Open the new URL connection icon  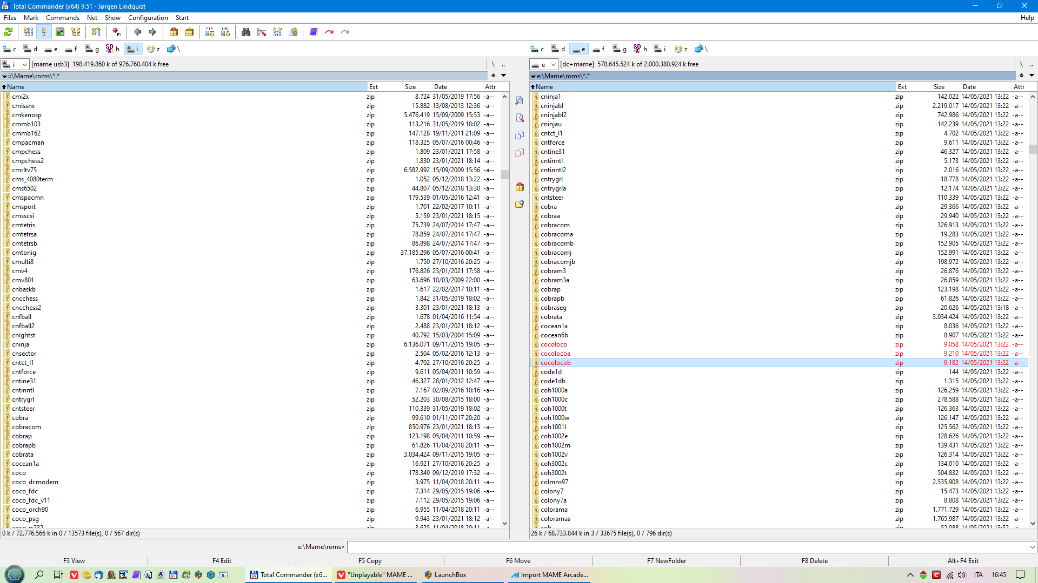[225, 32]
